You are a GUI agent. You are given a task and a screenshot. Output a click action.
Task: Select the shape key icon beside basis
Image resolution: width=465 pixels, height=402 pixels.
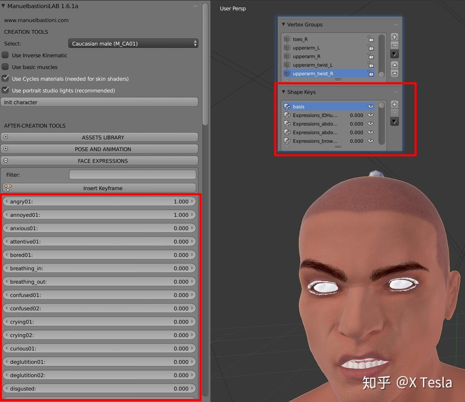pyautogui.click(x=287, y=106)
